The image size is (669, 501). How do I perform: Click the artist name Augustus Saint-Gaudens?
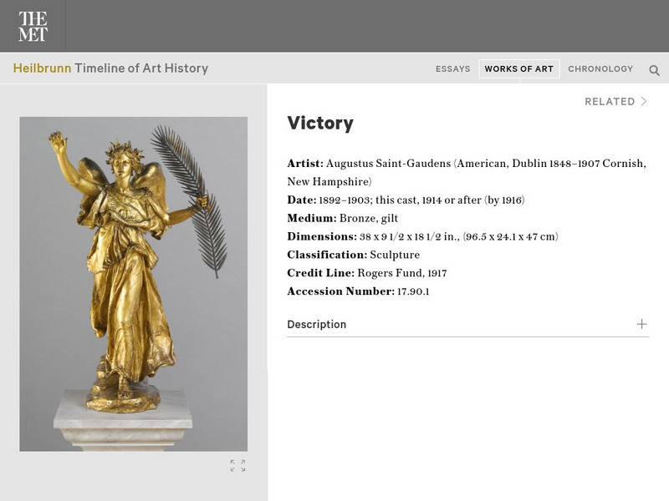coord(388,164)
